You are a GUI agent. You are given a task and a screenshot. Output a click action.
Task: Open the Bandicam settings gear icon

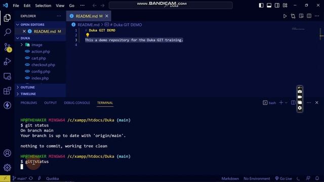300,108
